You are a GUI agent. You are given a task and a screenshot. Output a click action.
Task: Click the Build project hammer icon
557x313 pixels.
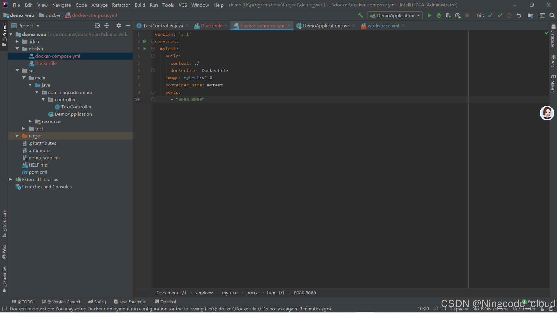360,15
